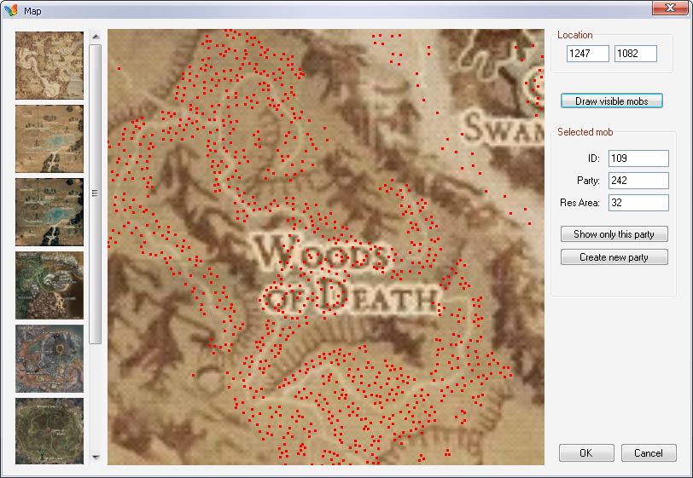693x478 pixels.
Task: Click the first Location field showing 1247
Action: (x=587, y=54)
